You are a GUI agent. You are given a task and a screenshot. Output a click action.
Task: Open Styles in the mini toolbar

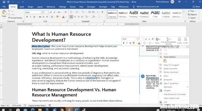tap(157, 41)
